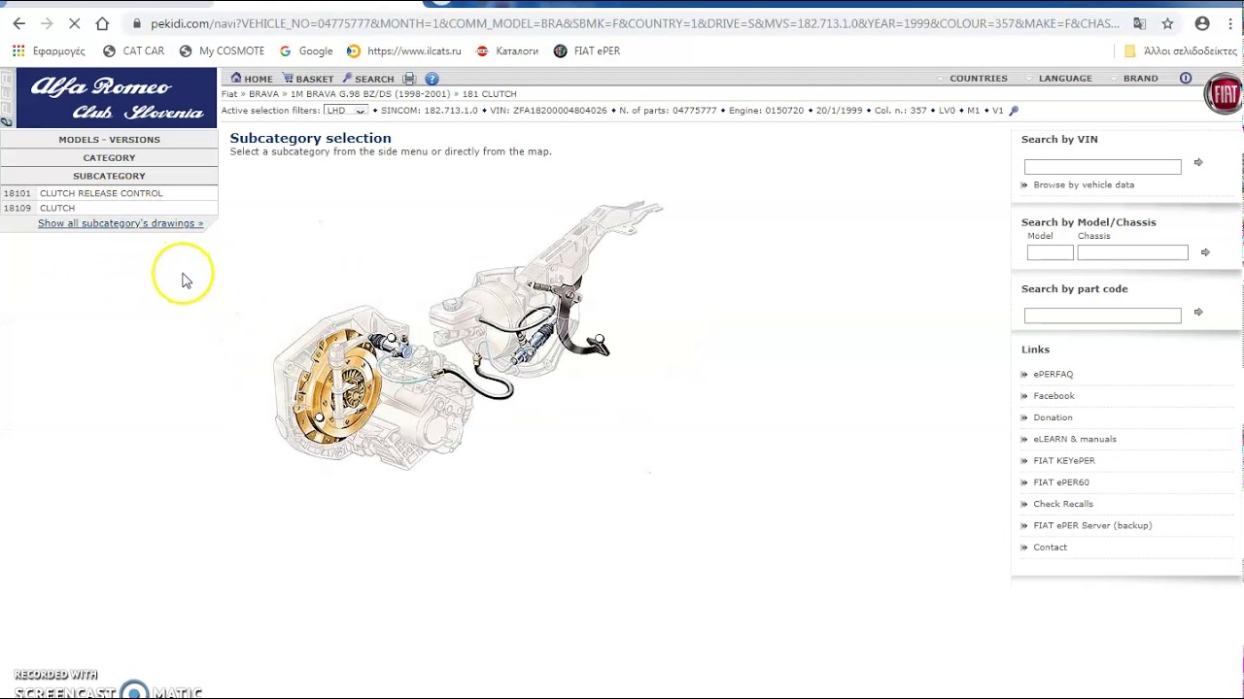The width and height of the screenshot is (1244, 699).
Task: Go to the HOME page
Action: (252, 79)
